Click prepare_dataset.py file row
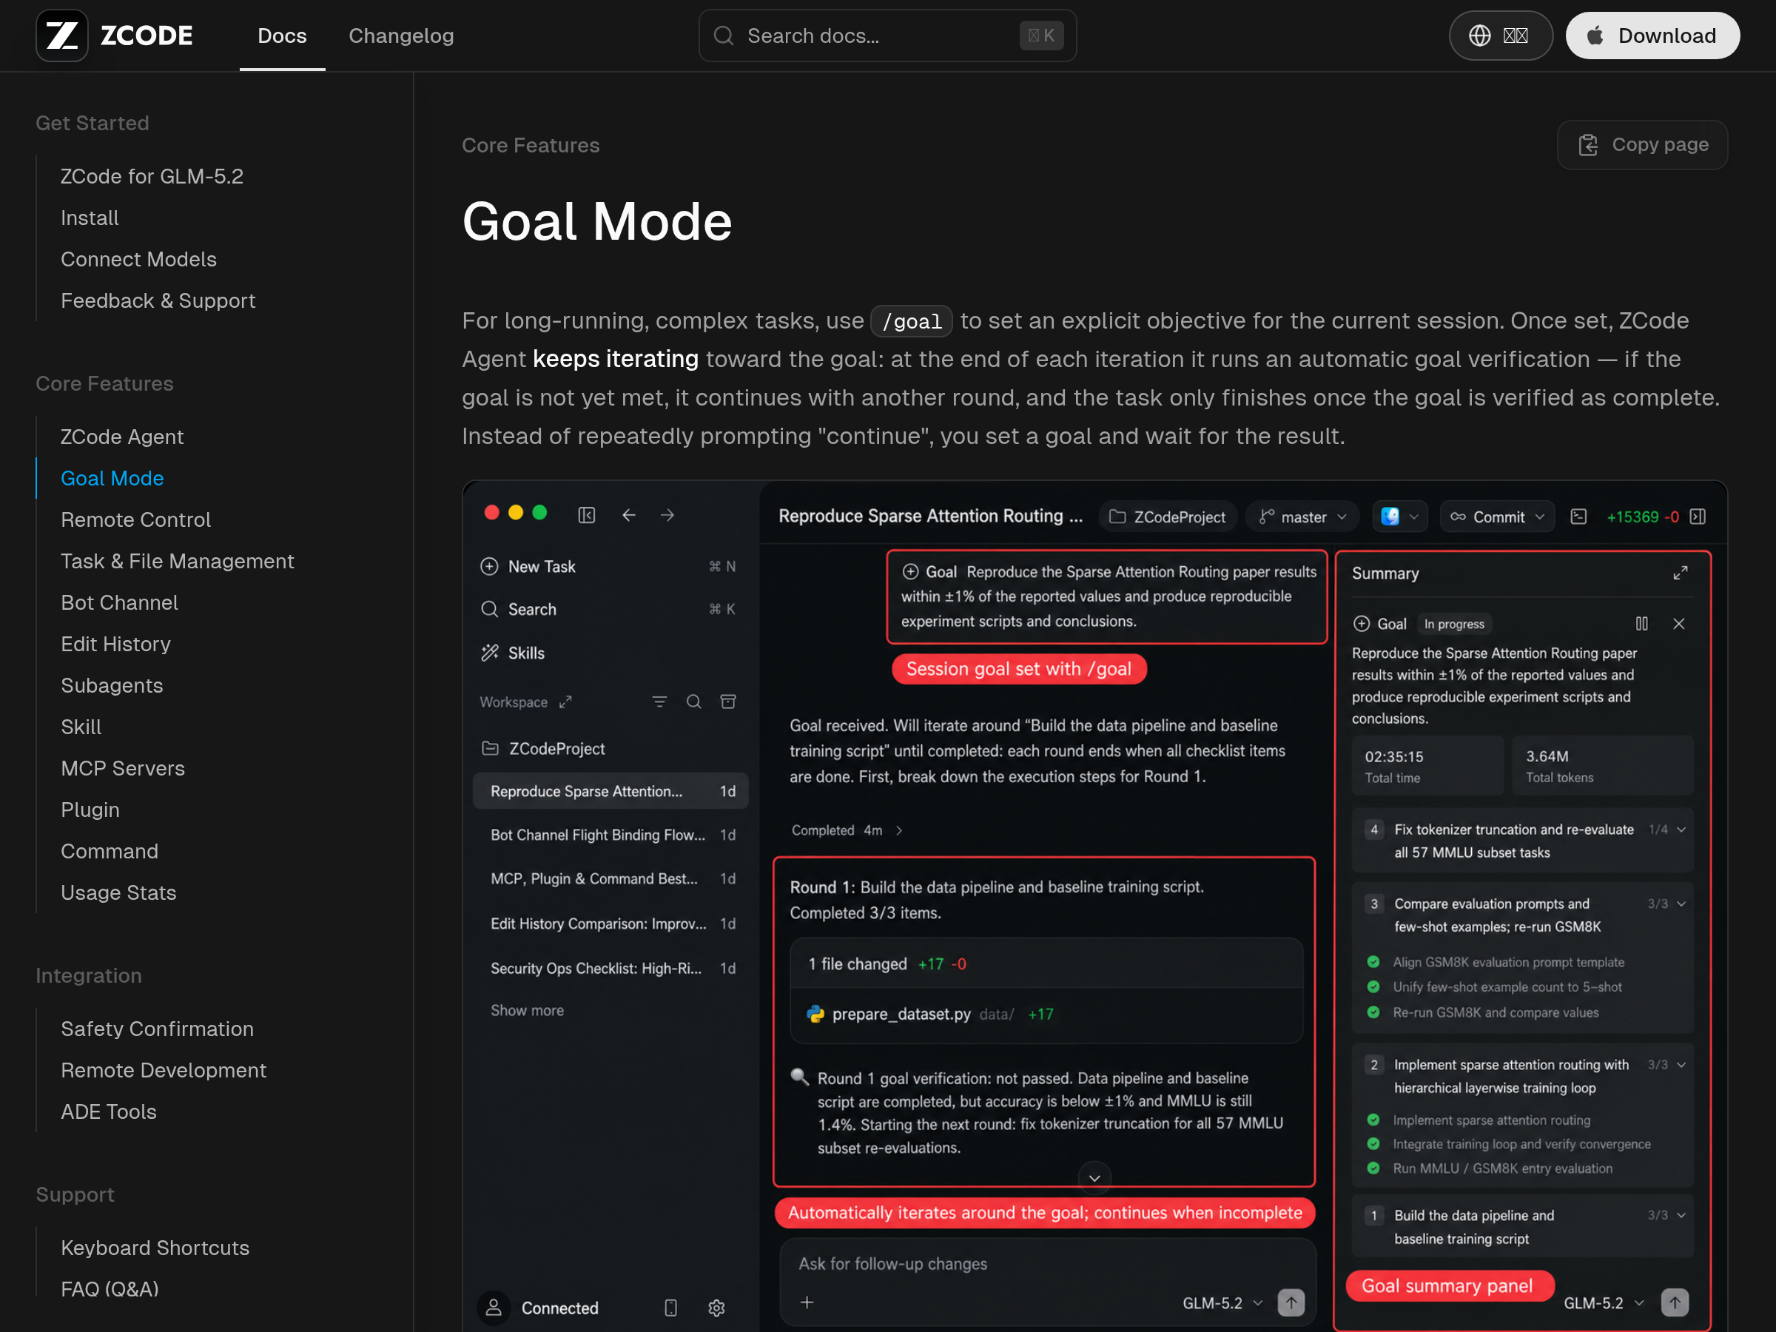The height and width of the screenshot is (1332, 1776). coord(1046,1014)
